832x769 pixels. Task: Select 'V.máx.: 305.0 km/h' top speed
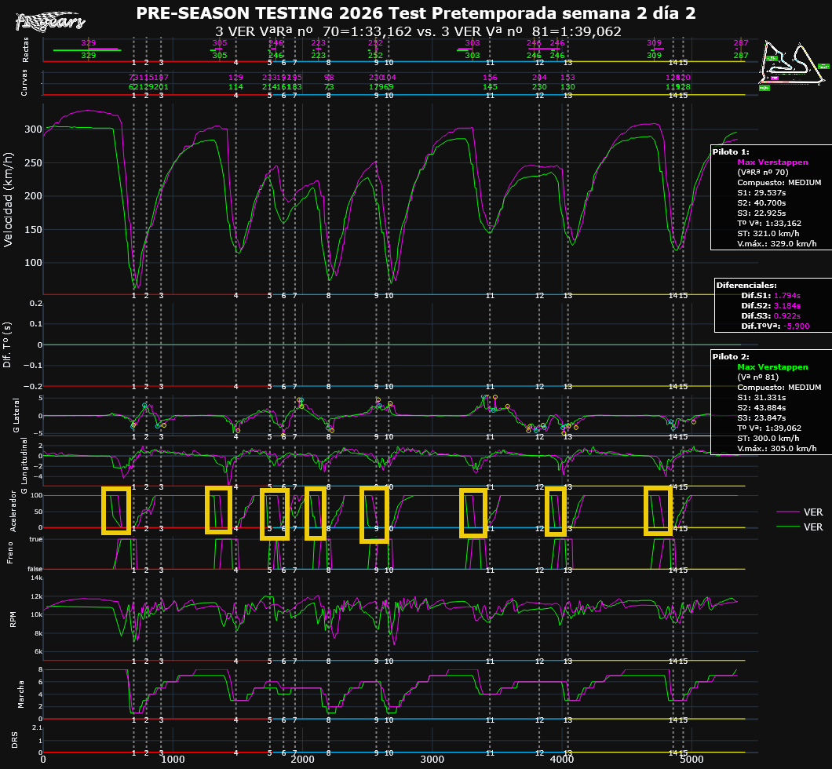point(777,449)
